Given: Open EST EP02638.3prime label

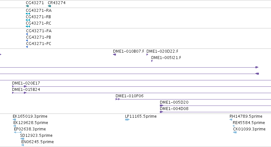Looking at the screenshot, I should click(30, 129).
